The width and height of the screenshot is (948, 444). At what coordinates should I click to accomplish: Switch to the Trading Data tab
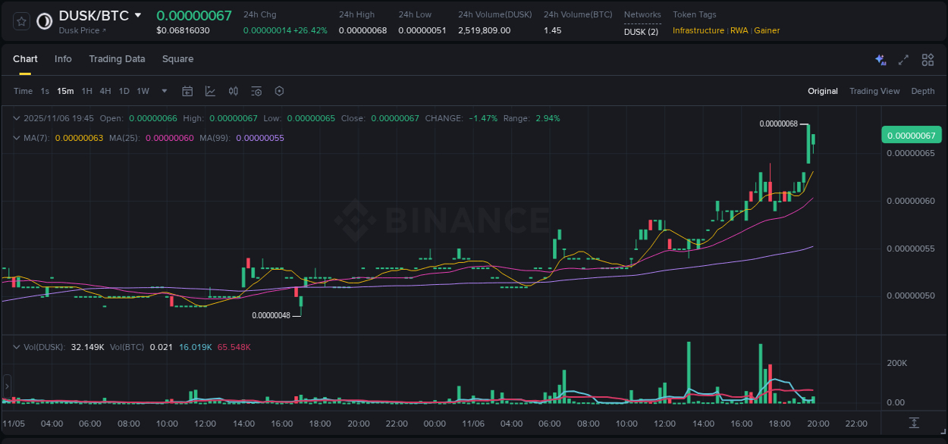[x=117, y=59]
